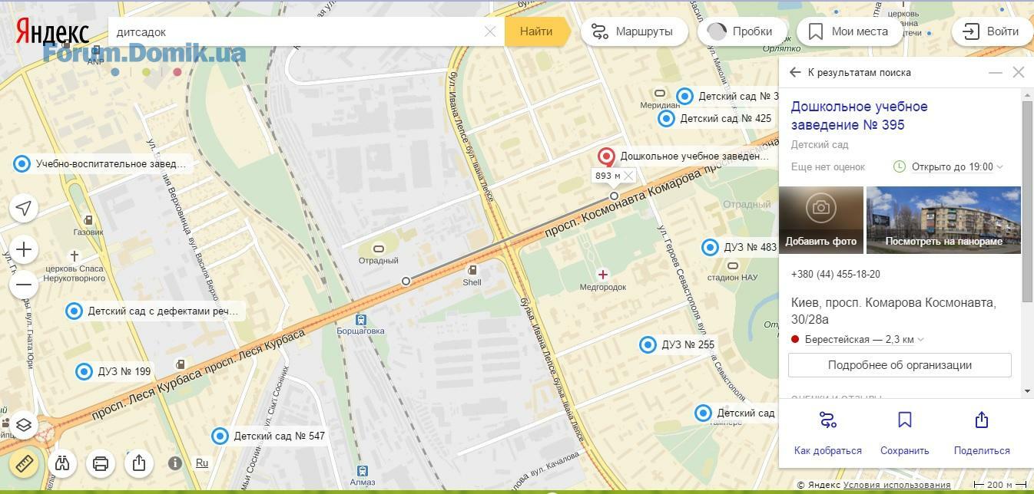Toggle the ruler distance measurement tool
Screen dimensions: 1034x494
pyautogui.click(x=24, y=463)
